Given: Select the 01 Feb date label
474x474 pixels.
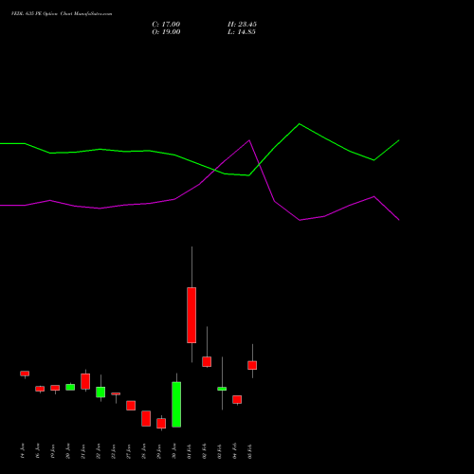Looking at the screenshot, I should [189, 451].
